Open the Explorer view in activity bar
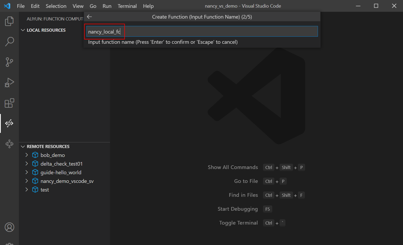Screen dimensions: 403x245 click(x=9, y=21)
